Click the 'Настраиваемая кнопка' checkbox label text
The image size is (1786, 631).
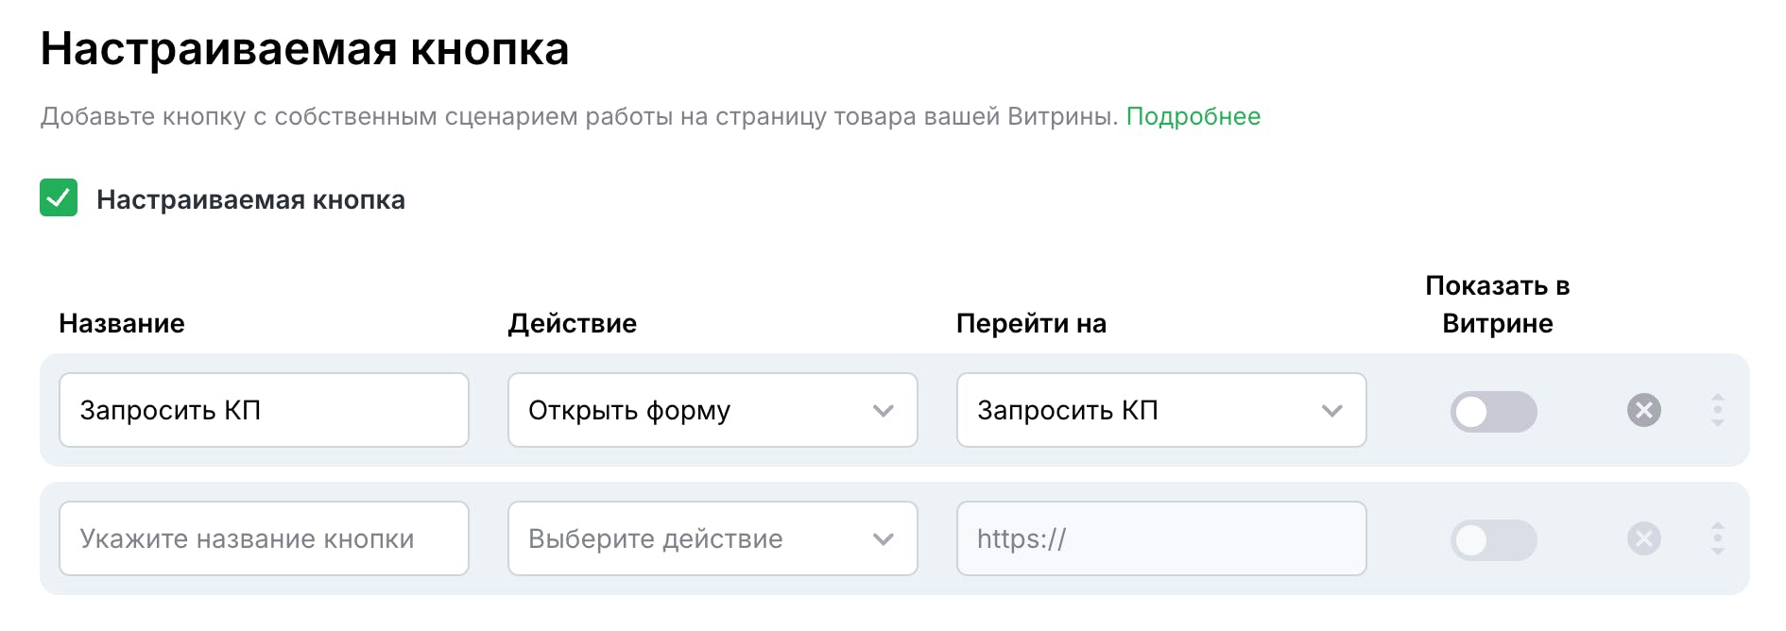point(250,199)
